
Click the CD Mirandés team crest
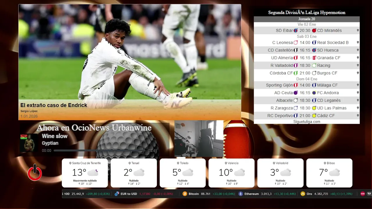point(314,30)
